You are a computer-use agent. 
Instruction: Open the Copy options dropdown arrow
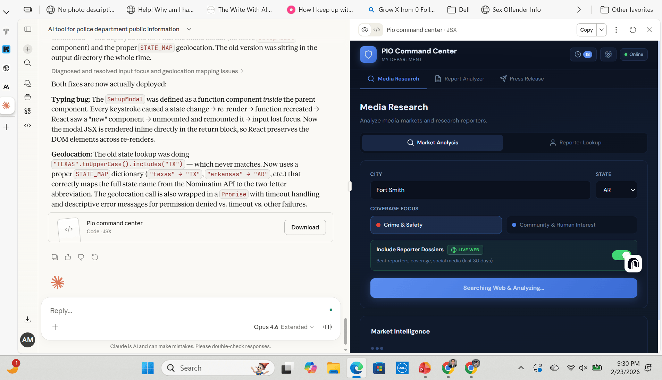pyautogui.click(x=602, y=30)
